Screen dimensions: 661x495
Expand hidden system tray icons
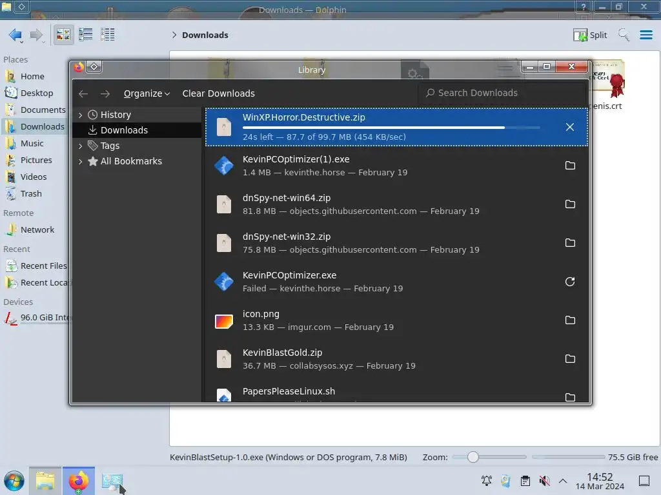coord(563,481)
